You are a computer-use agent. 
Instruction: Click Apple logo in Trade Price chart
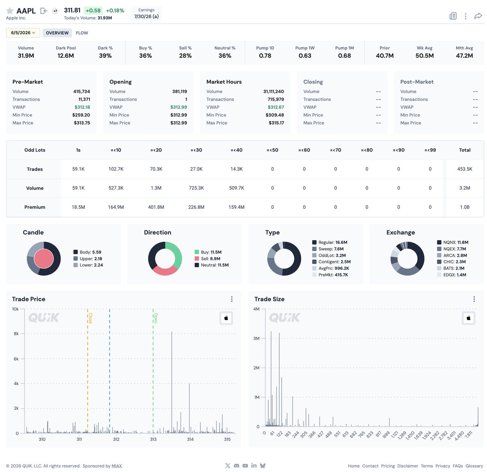coord(226,318)
